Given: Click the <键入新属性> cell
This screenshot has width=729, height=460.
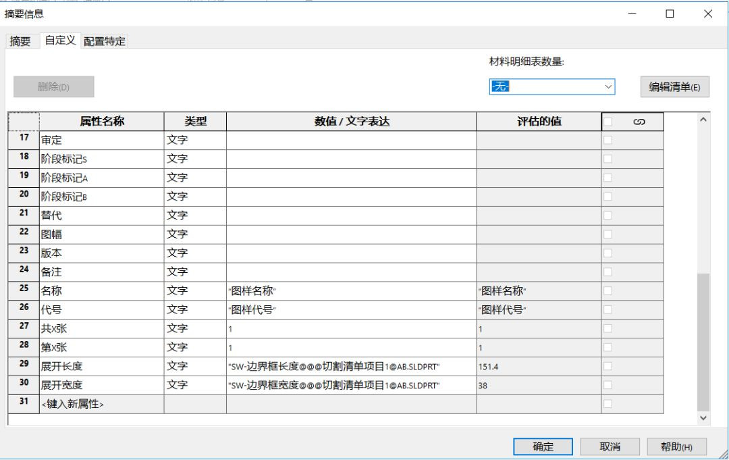Looking at the screenshot, I should point(101,405).
